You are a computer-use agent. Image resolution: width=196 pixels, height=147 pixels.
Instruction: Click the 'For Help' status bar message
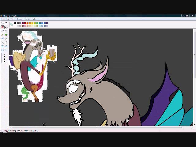tap(19, 131)
